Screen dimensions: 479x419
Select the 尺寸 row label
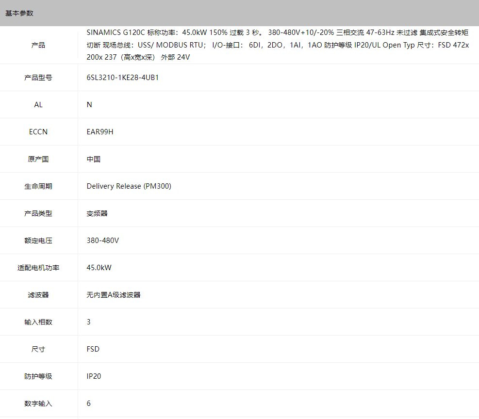pyautogui.click(x=38, y=349)
